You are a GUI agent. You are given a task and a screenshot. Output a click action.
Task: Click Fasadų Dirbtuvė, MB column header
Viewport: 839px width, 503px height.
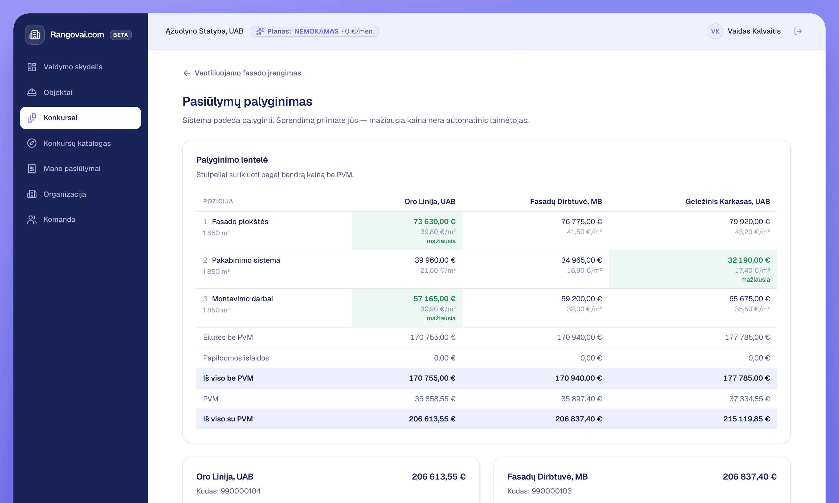click(x=566, y=201)
